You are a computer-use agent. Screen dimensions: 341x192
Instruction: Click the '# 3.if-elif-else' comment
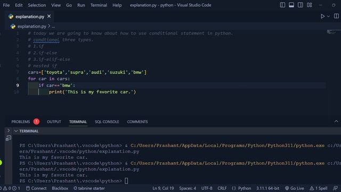pos(49,59)
